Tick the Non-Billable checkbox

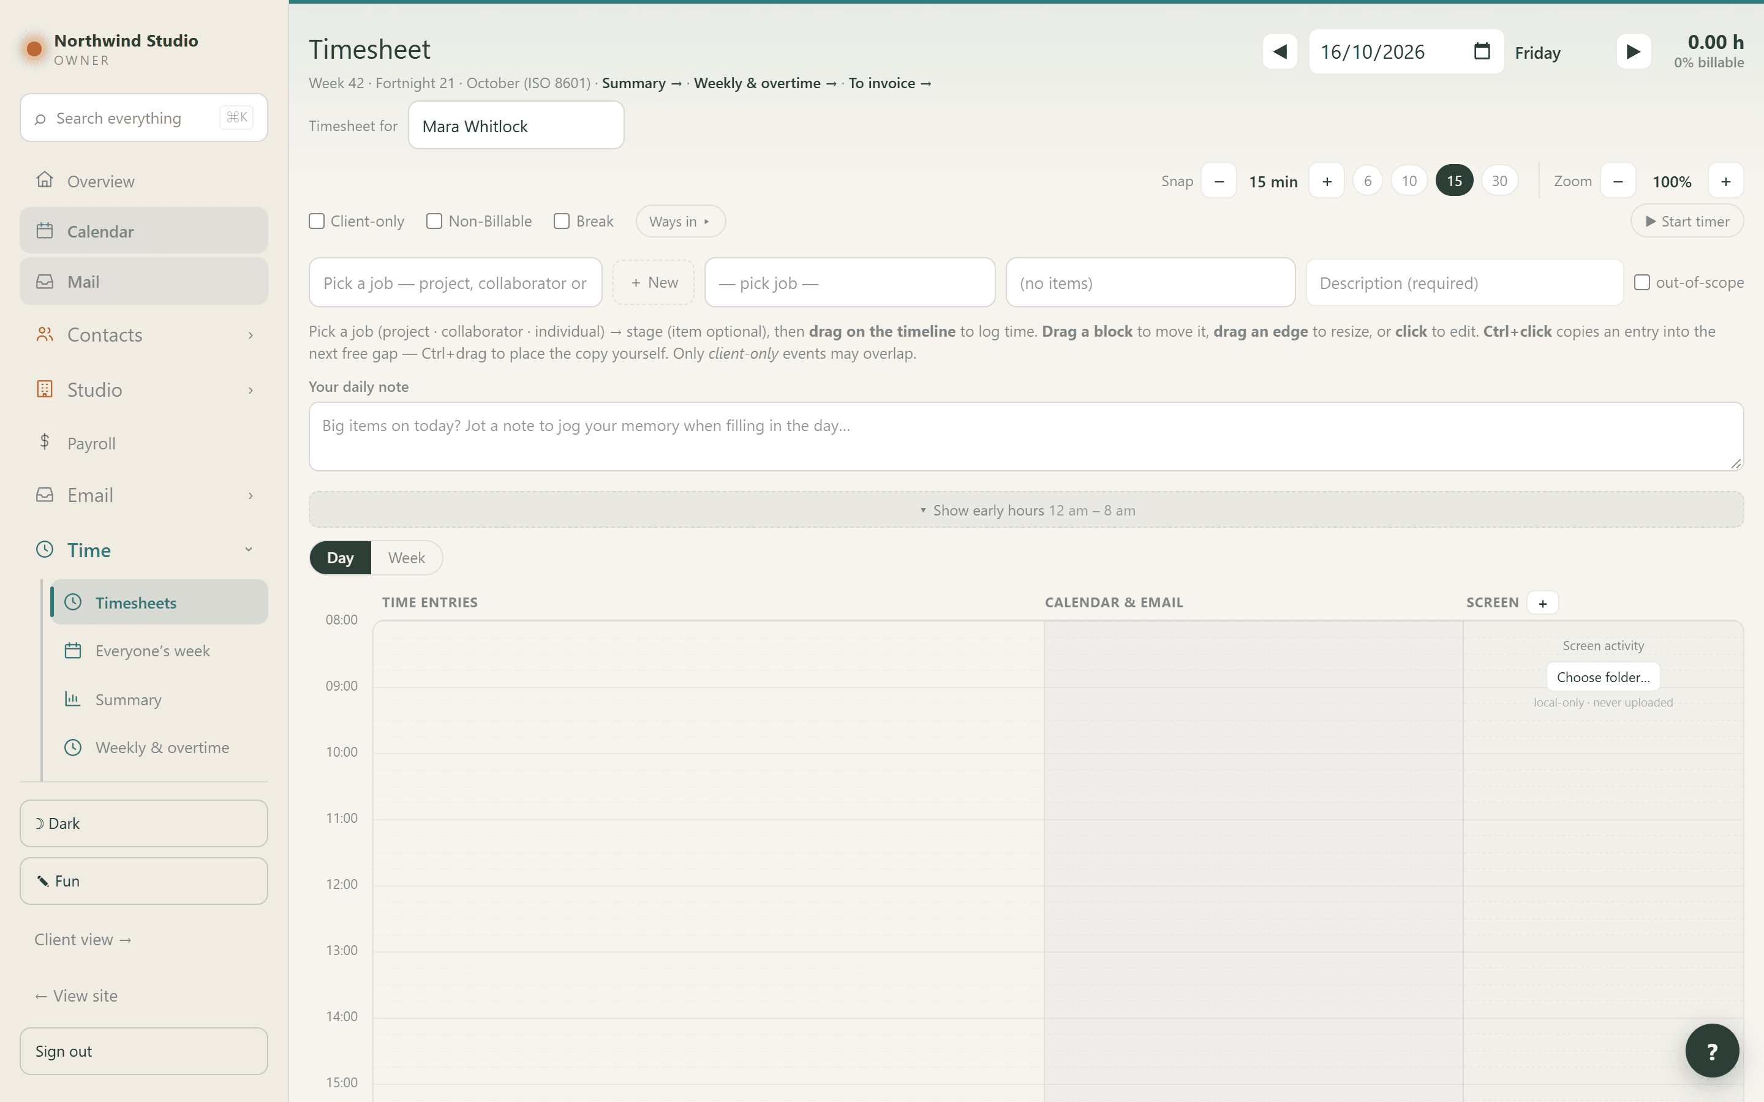pyautogui.click(x=434, y=221)
